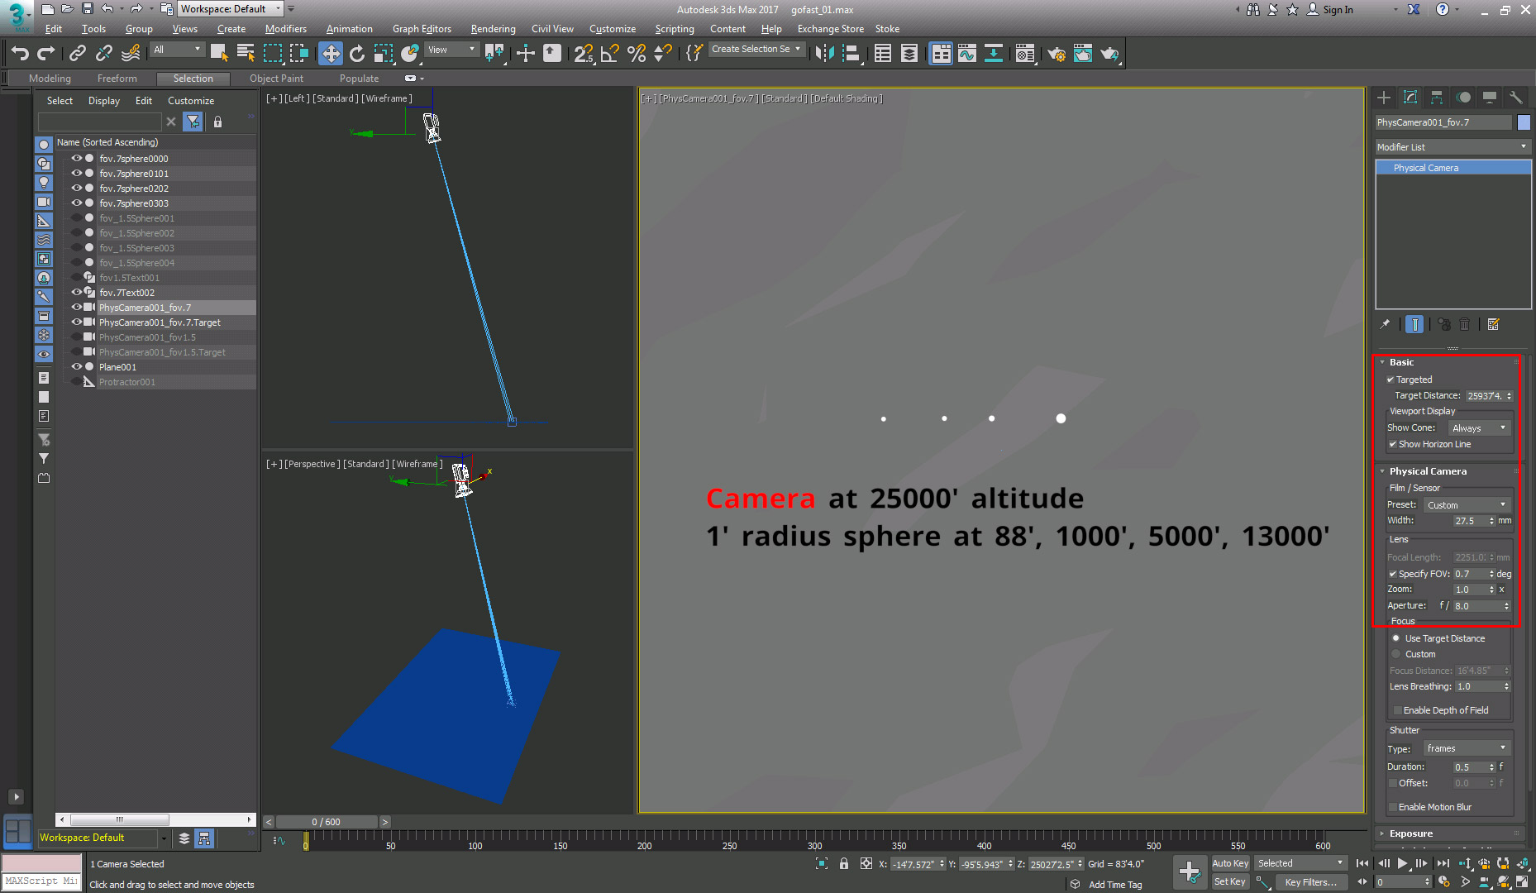Click the scene explorer horizontal scrollbar
The image size is (1536, 893).
coord(120,819)
